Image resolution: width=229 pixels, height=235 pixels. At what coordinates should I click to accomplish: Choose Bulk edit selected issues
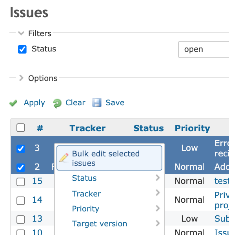click(109, 158)
